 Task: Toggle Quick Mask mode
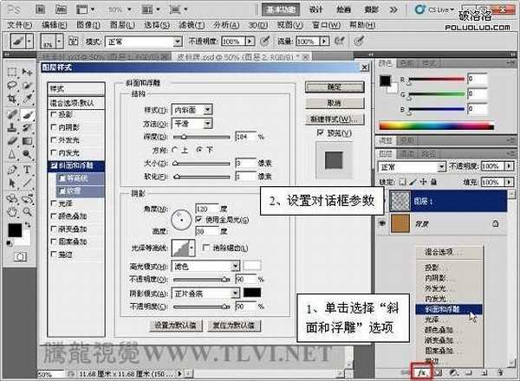point(20,256)
